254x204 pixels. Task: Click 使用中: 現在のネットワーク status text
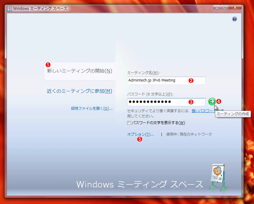coord(189,134)
